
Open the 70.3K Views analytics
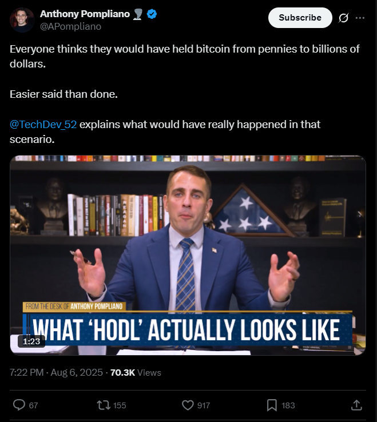(136, 372)
